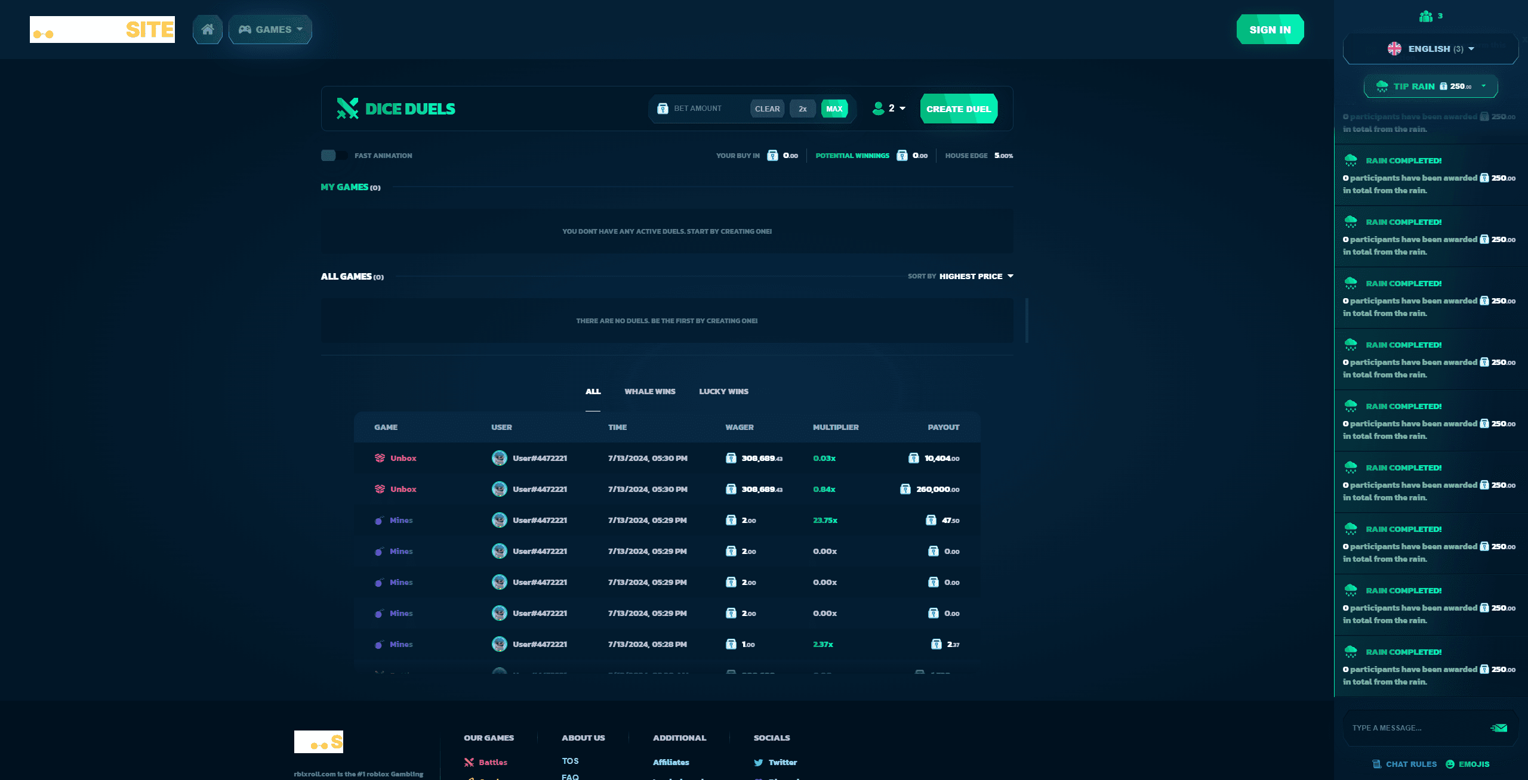Click the Type a Message chat field

pyautogui.click(x=1415, y=728)
